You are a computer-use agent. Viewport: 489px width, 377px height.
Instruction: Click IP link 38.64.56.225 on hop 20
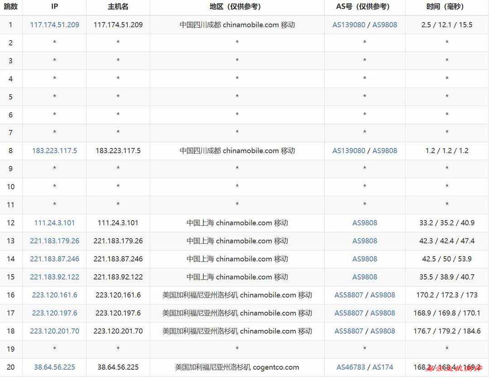click(x=54, y=367)
